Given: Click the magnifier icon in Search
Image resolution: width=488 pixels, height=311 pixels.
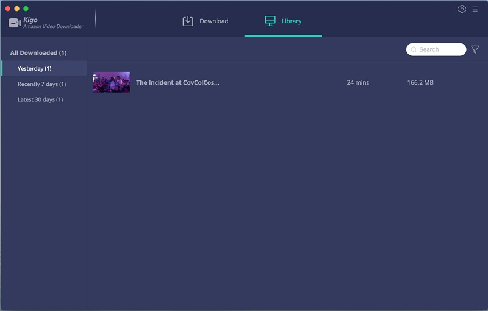Looking at the screenshot, I should [414, 49].
